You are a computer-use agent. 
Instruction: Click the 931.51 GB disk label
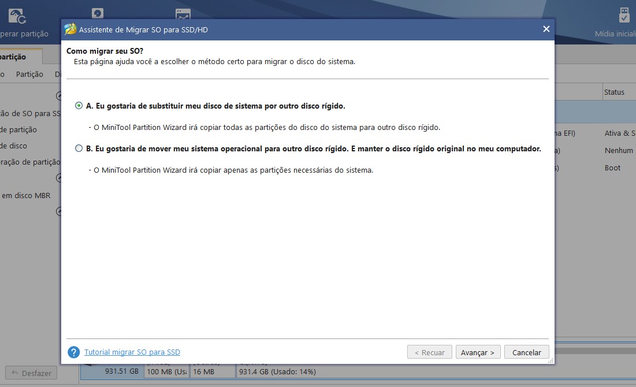pos(122,371)
